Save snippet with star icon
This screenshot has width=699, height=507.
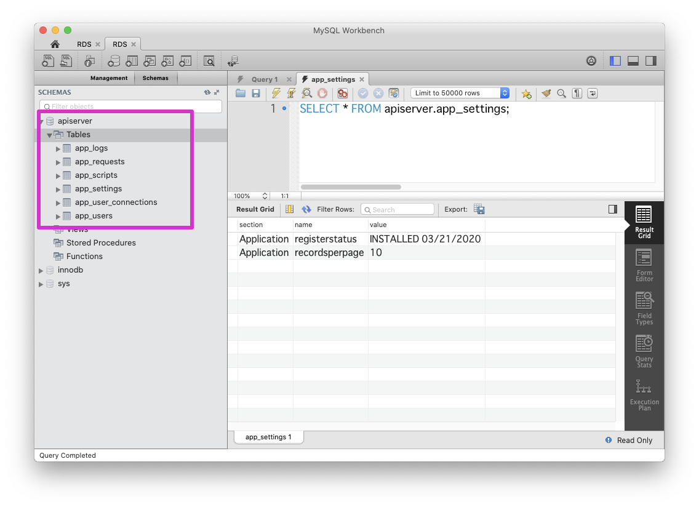pyautogui.click(x=526, y=93)
